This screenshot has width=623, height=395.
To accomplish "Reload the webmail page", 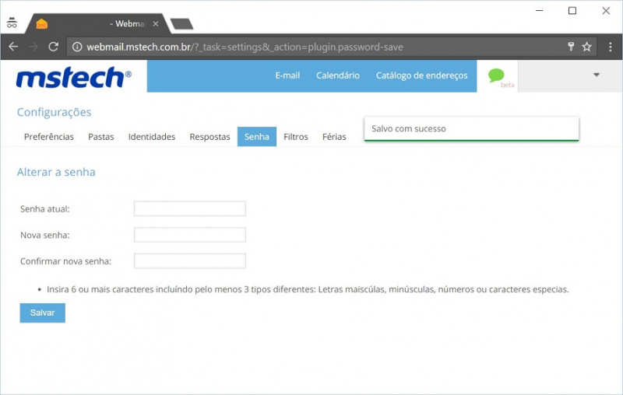I will (x=53, y=47).
